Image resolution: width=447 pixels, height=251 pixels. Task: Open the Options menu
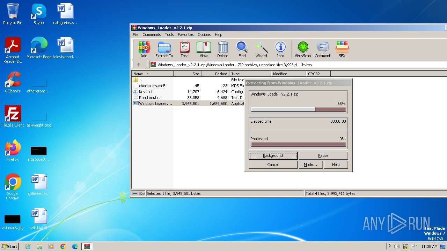[204, 35]
